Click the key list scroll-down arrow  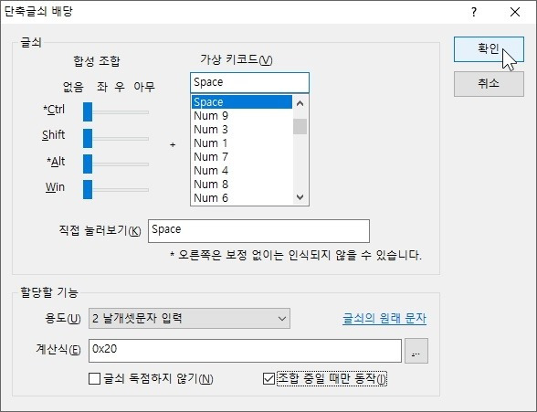pyautogui.click(x=300, y=197)
